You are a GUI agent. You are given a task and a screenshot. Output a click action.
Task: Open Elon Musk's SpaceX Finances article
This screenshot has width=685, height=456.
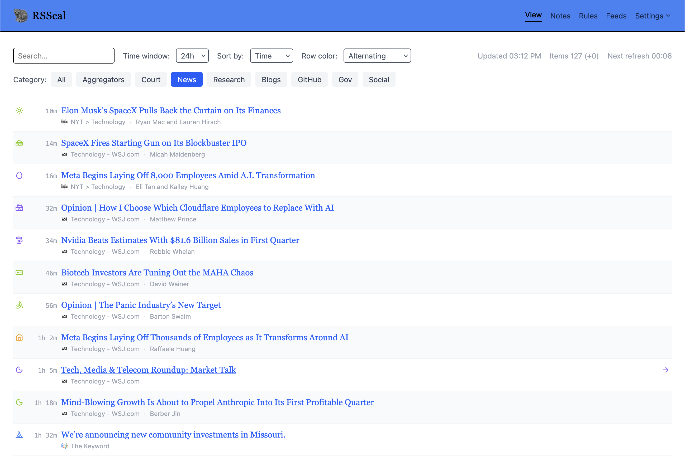[171, 110]
